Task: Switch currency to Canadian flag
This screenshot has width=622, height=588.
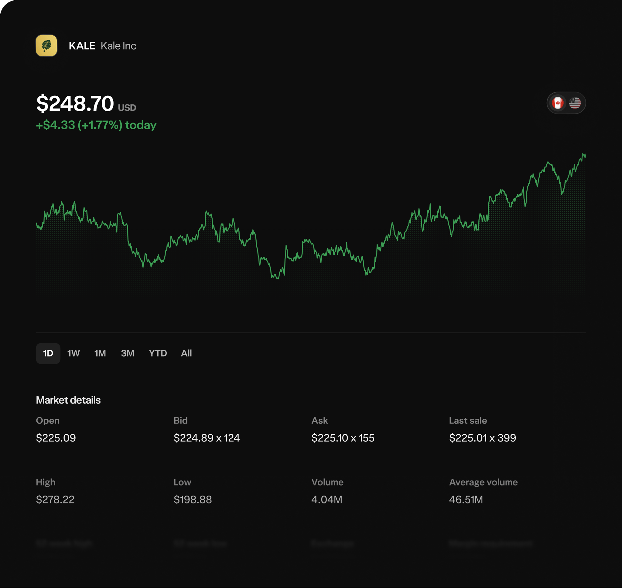Action: (x=558, y=103)
